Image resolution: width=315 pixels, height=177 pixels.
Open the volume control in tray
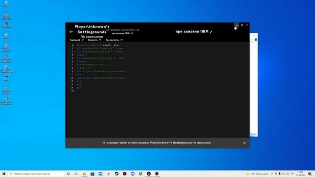tap(287, 174)
